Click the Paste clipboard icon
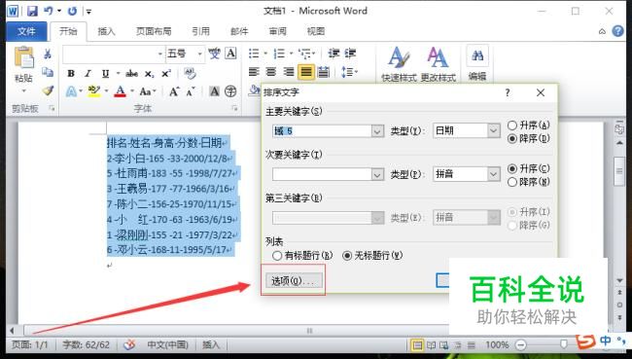The width and height of the screenshot is (632, 359). [x=23, y=56]
